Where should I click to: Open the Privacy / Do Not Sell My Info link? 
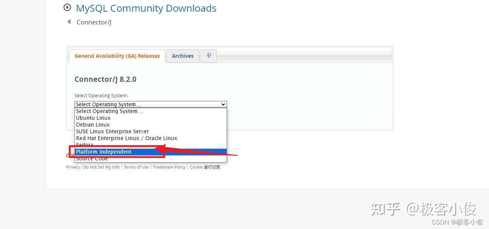(x=93, y=167)
